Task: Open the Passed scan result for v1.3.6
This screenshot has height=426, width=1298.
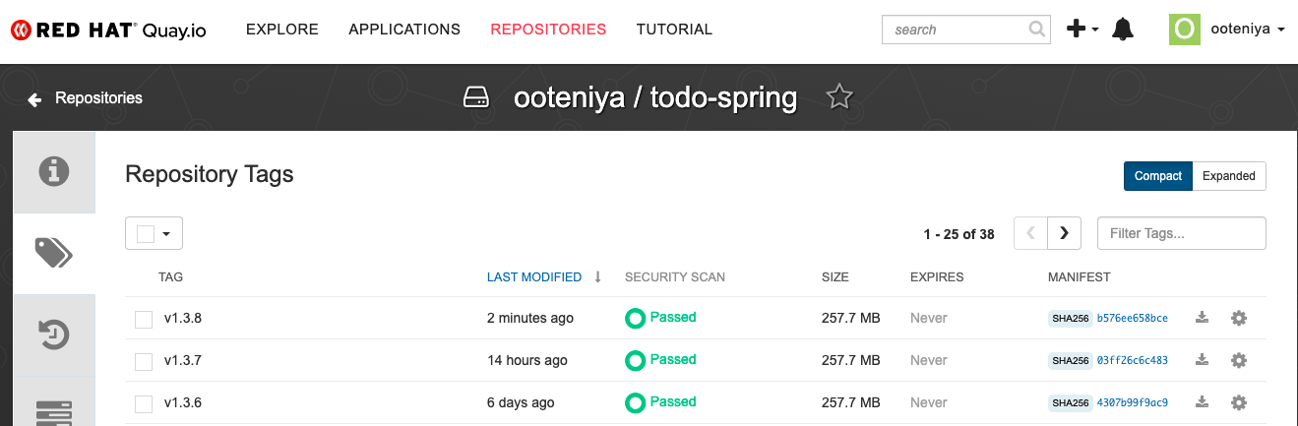Action: (673, 401)
